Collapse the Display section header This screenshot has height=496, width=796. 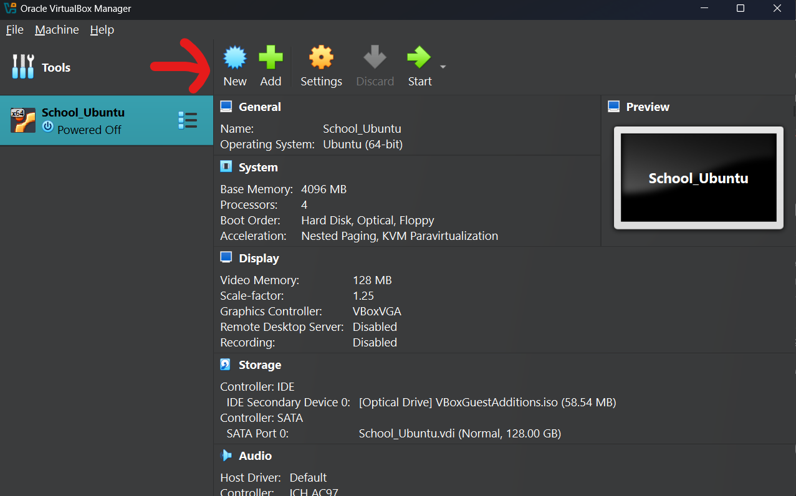click(x=259, y=259)
